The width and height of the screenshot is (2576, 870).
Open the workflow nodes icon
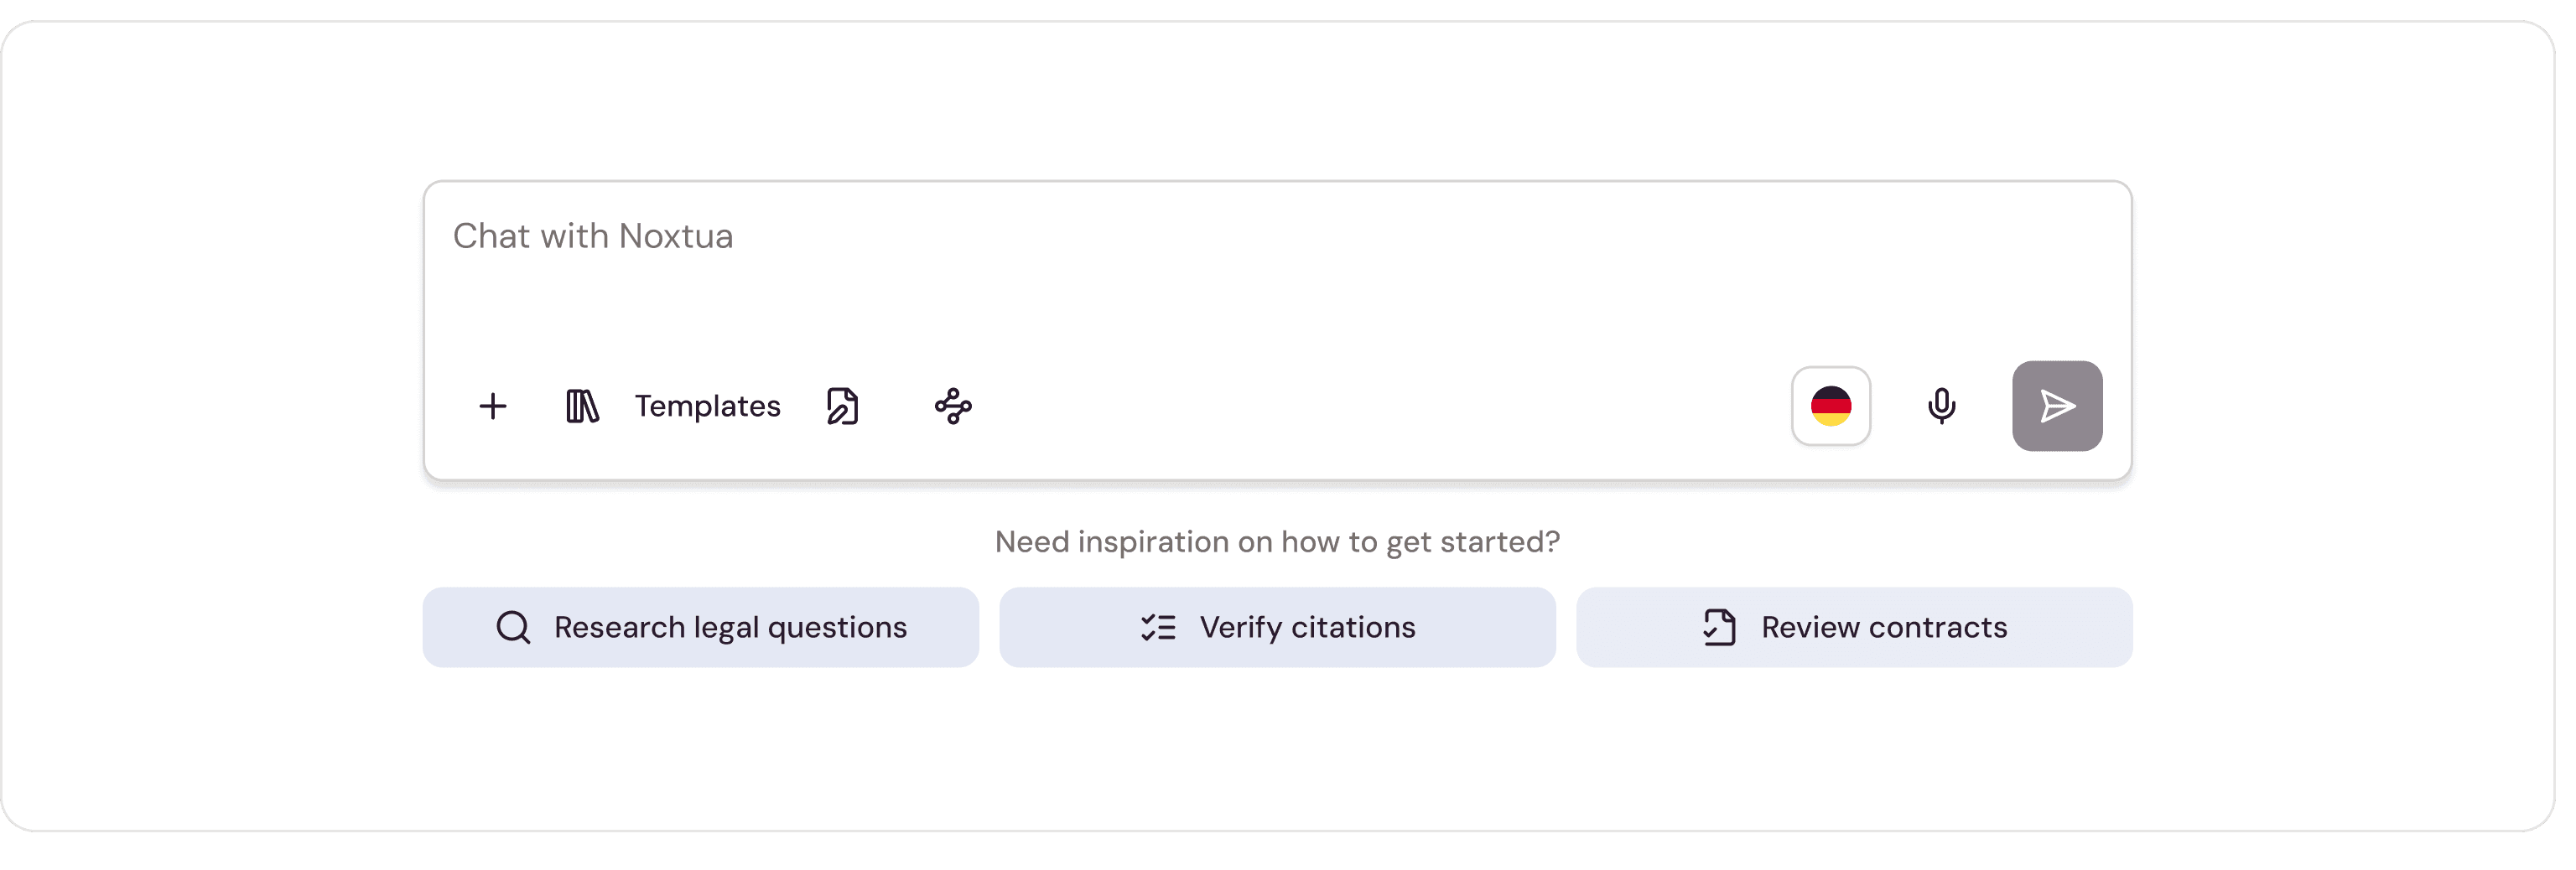coord(953,406)
